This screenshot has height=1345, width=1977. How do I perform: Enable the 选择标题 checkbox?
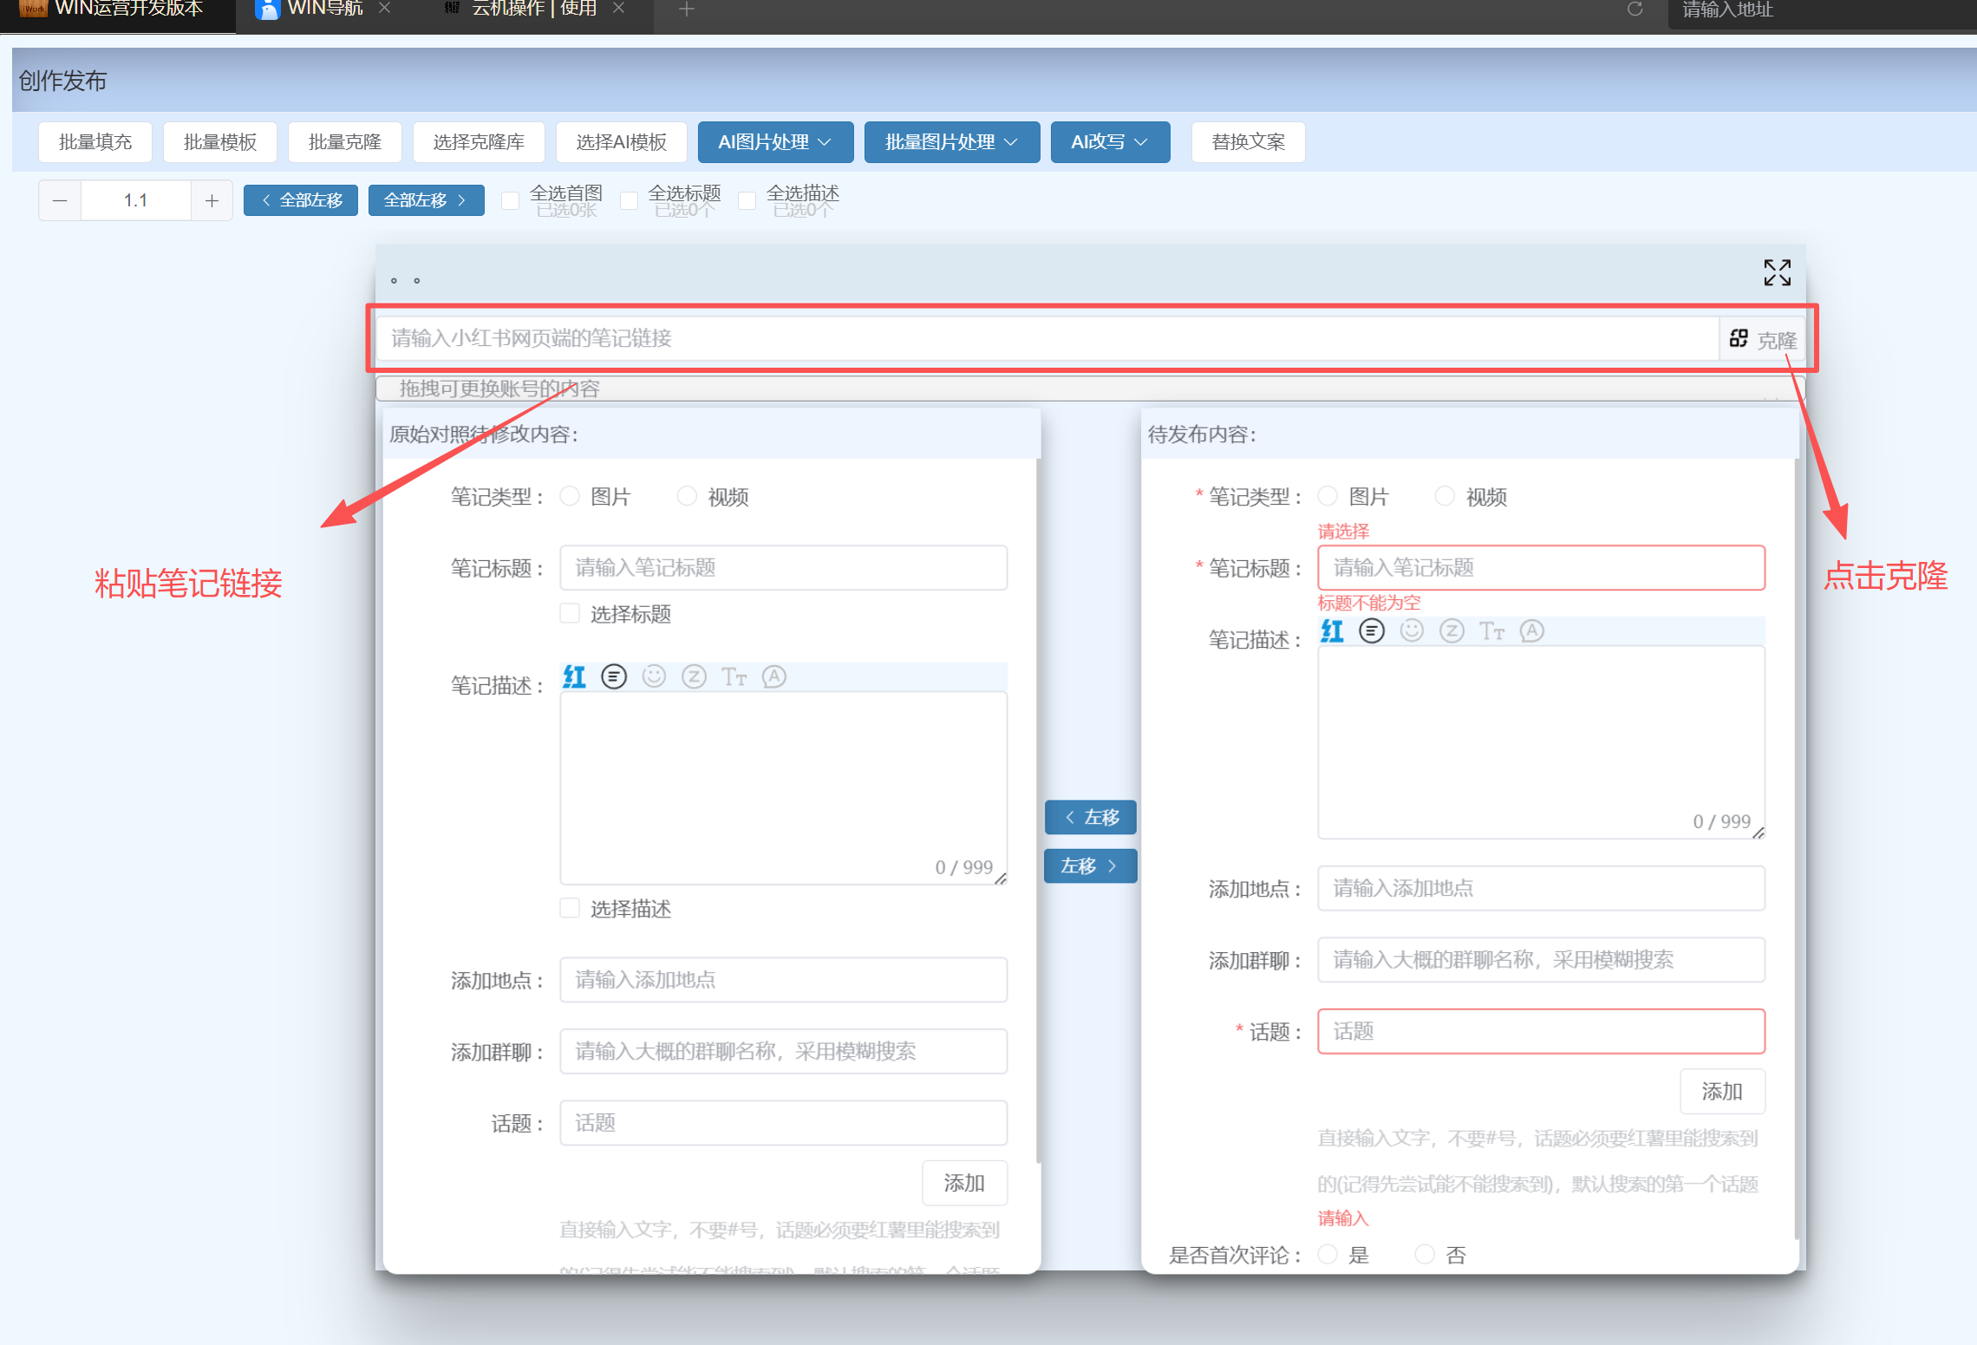coord(570,614)
